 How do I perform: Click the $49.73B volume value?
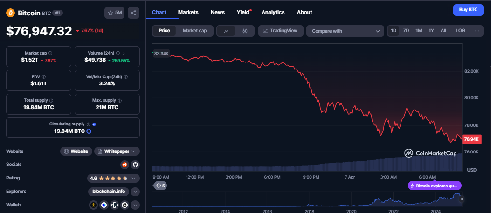tap(95, 60)
